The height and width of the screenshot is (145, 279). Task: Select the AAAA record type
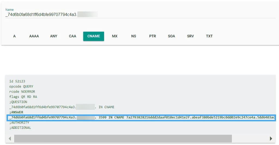pos(34,36)
